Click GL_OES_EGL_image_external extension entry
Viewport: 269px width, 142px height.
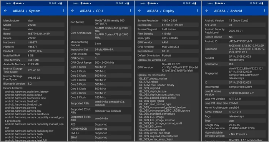157,120
